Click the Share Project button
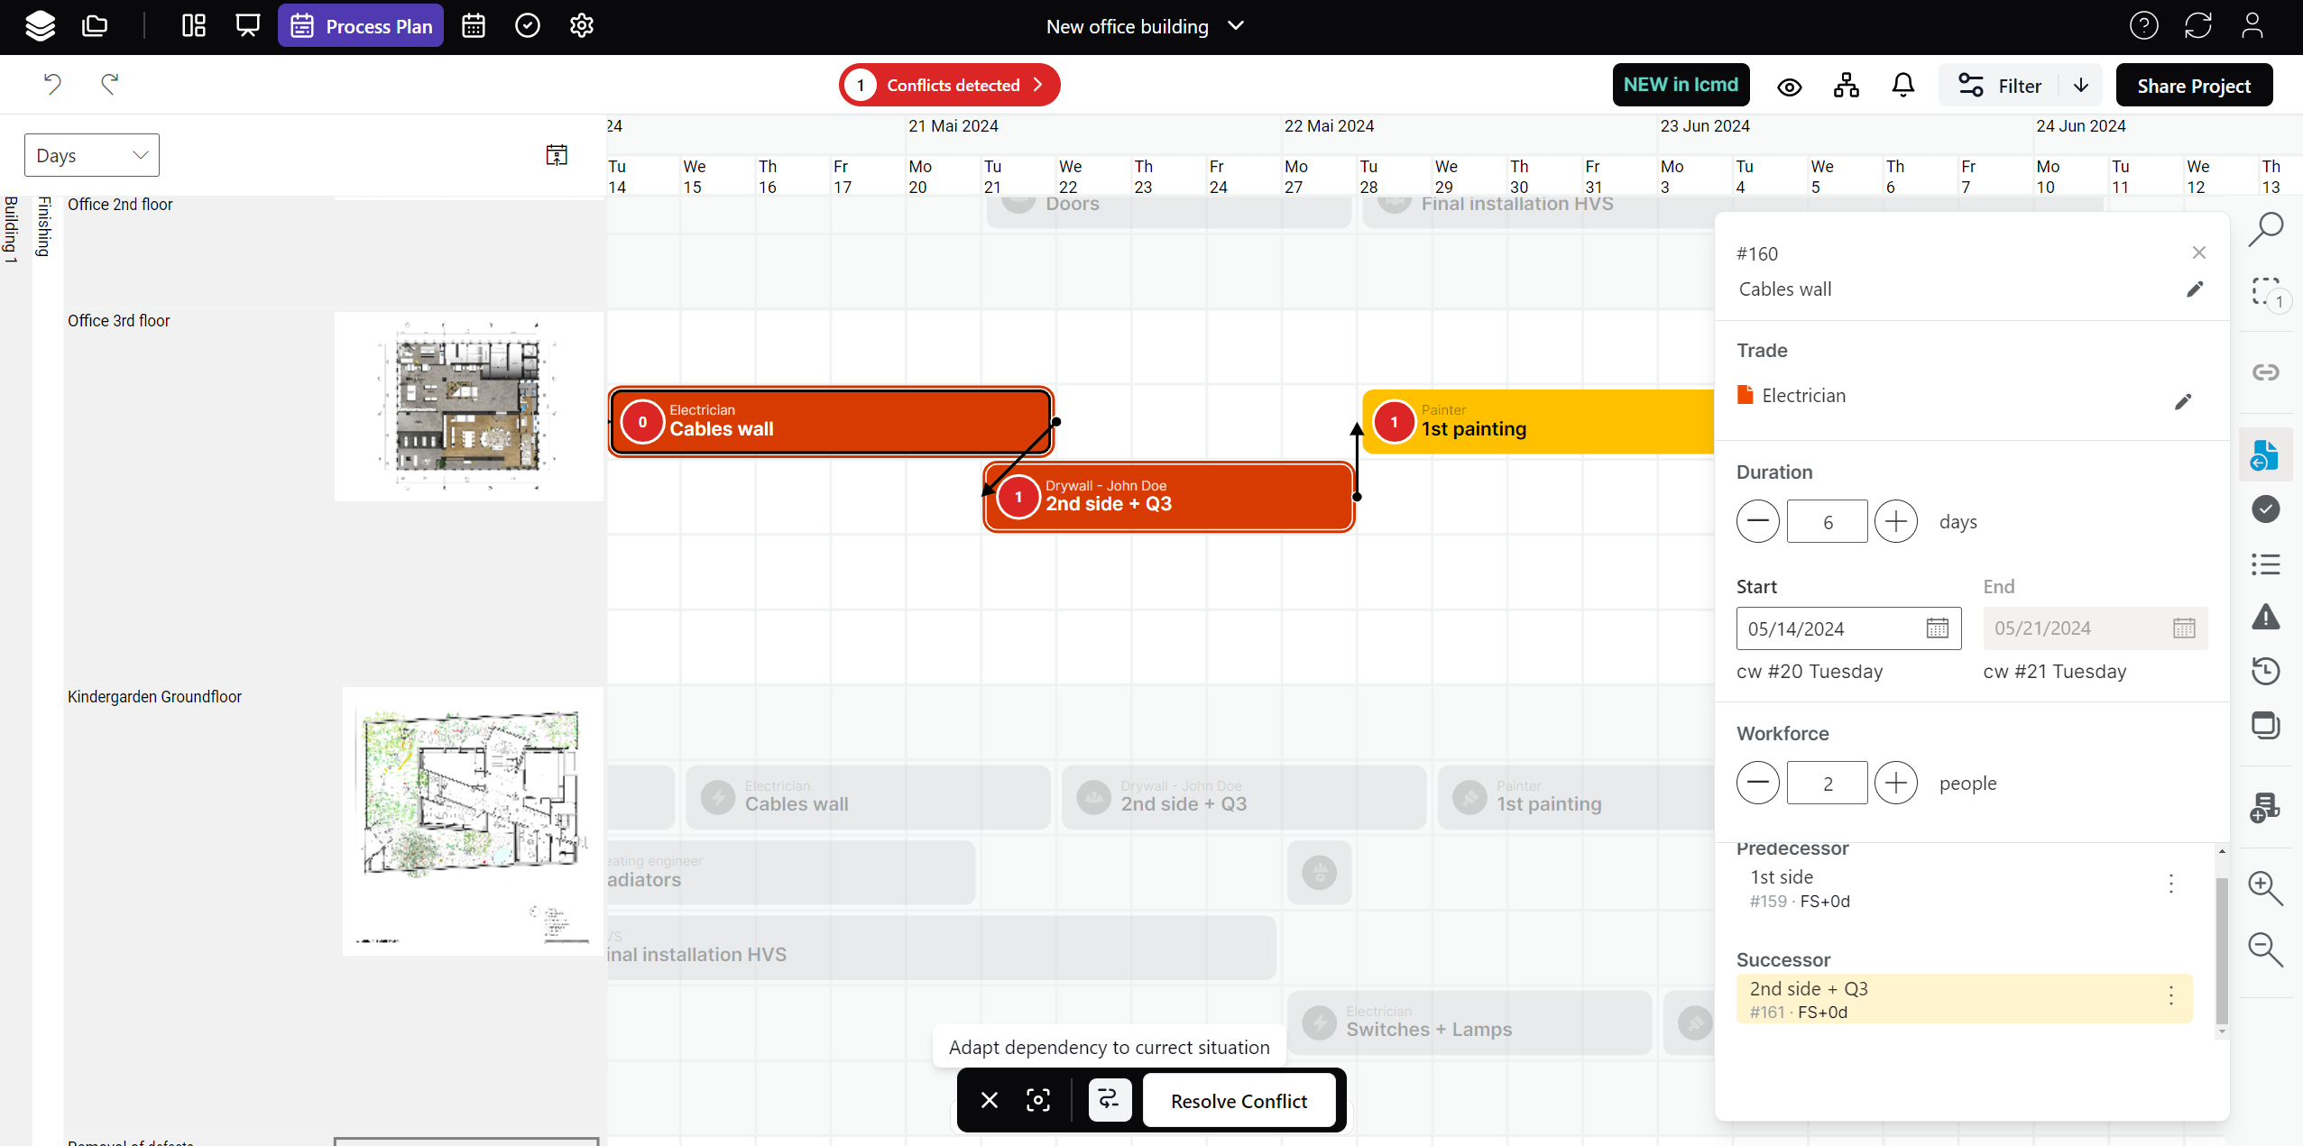 click(x=2194, y=86)
